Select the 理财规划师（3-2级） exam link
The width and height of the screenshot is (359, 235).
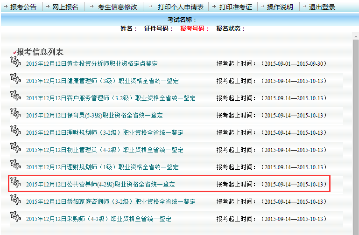[105, 133]
